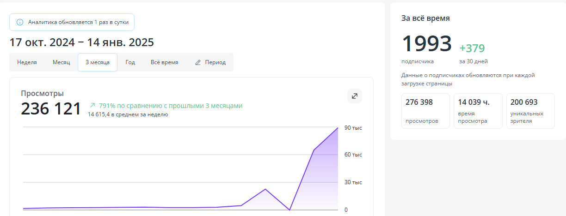Expand the Просмотры chart to fullscreen
This screenshot has width=566, height=216.
(355, 96)
